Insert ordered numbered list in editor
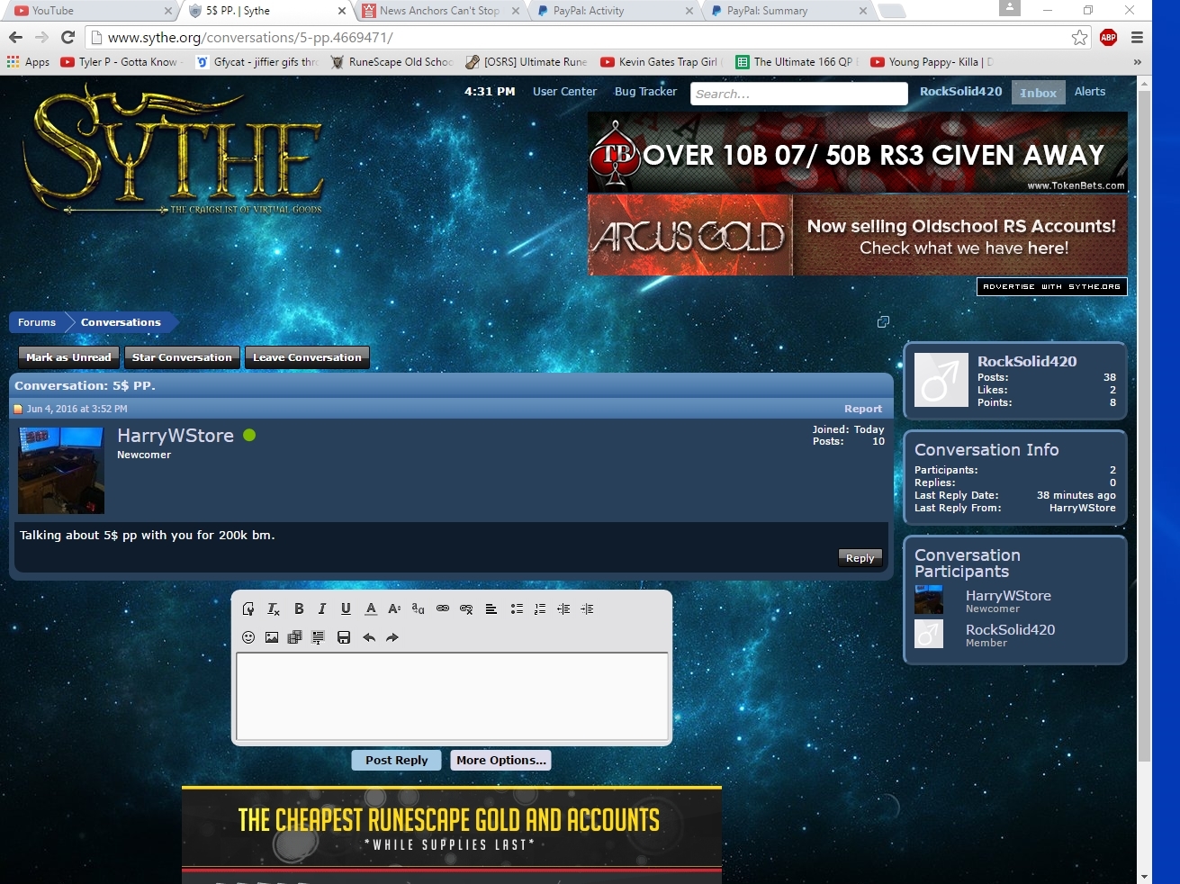 [x=540, y=609]
